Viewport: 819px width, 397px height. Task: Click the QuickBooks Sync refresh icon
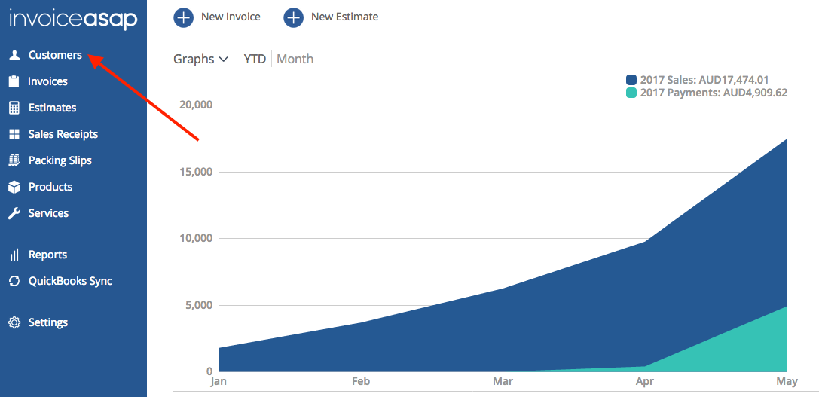tap(14, 281)
